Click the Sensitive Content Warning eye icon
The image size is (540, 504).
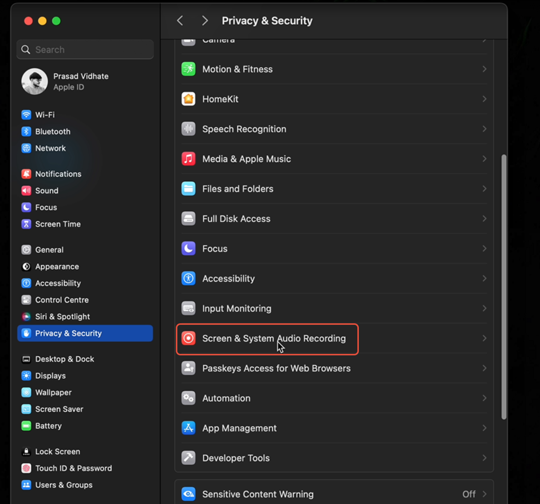click(x=188, y=494)
